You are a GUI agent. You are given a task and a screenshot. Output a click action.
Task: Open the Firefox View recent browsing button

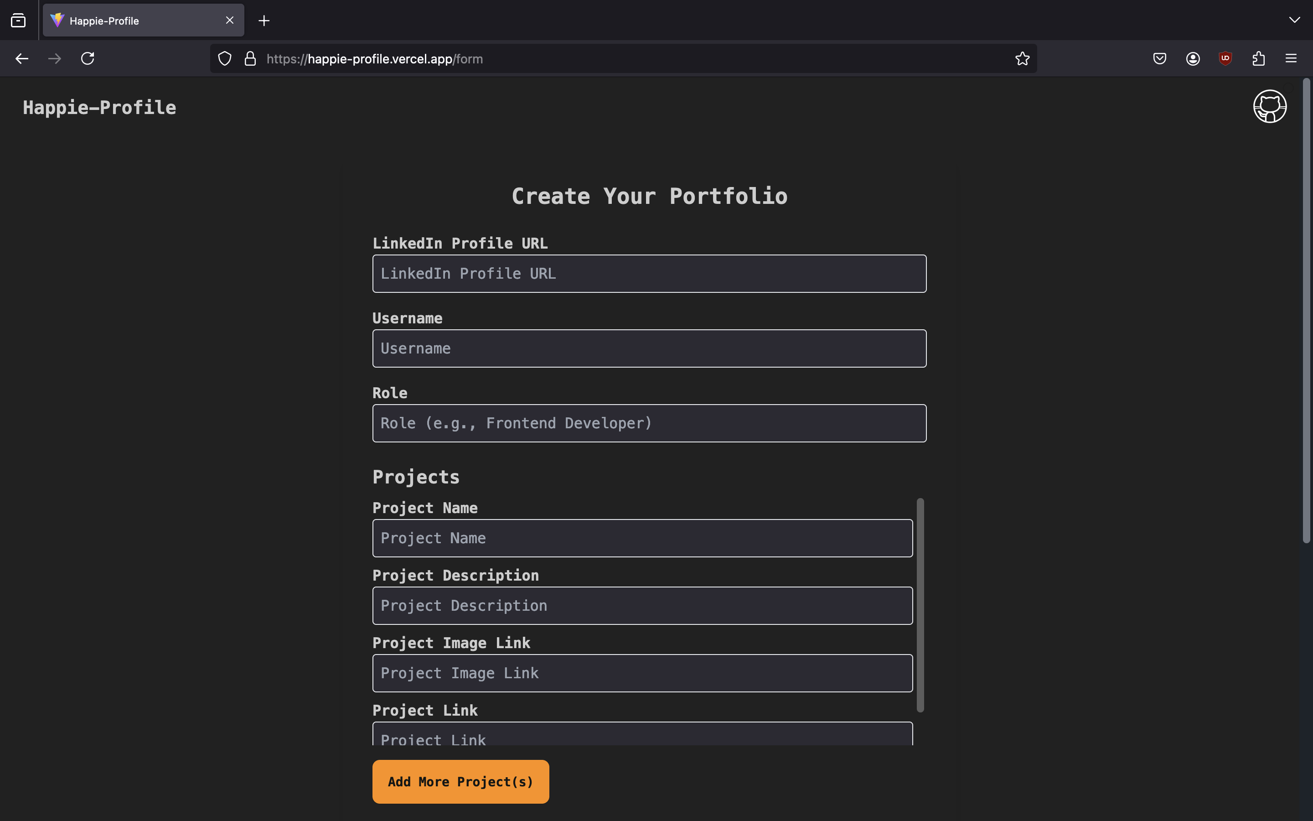coord(18,21)
